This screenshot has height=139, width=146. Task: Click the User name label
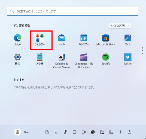(27, 132)
